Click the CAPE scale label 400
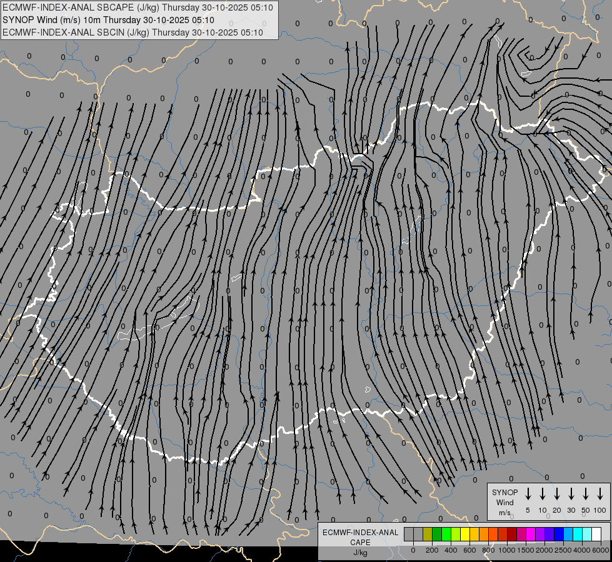The width and height of the screenshot is (612, 562). tap(451, 550)
